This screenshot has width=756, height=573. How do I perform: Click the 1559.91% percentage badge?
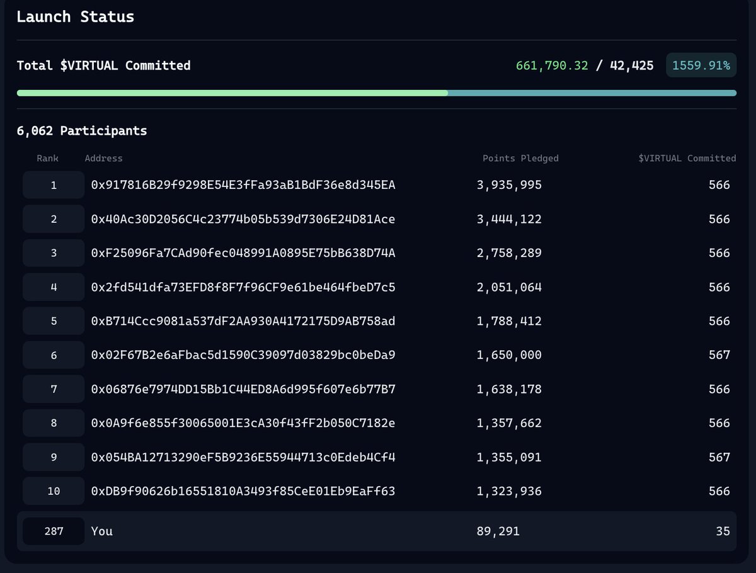701,65
